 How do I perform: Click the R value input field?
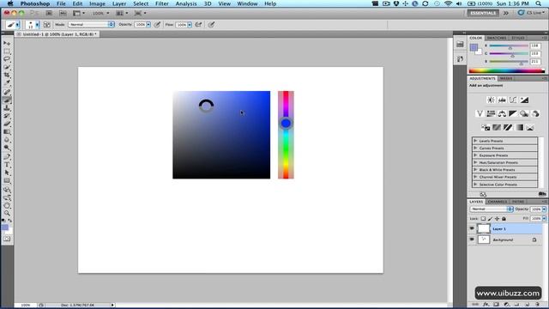click(535, 45)
